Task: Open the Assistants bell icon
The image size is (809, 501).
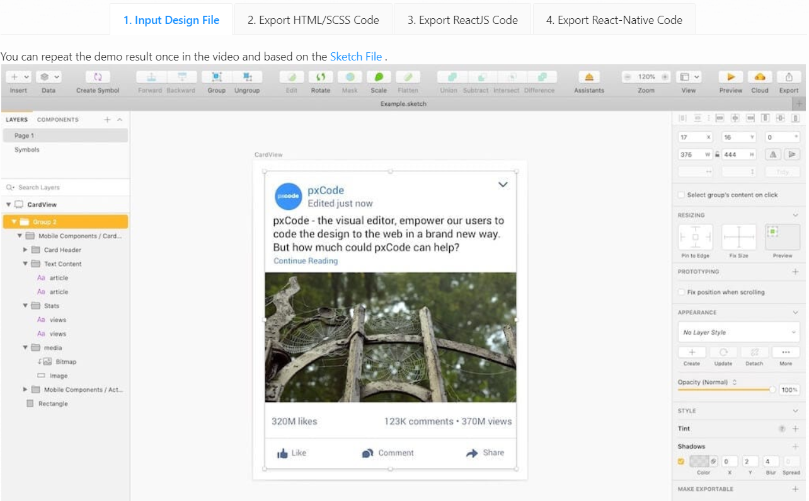Action: tap(589, 77)
